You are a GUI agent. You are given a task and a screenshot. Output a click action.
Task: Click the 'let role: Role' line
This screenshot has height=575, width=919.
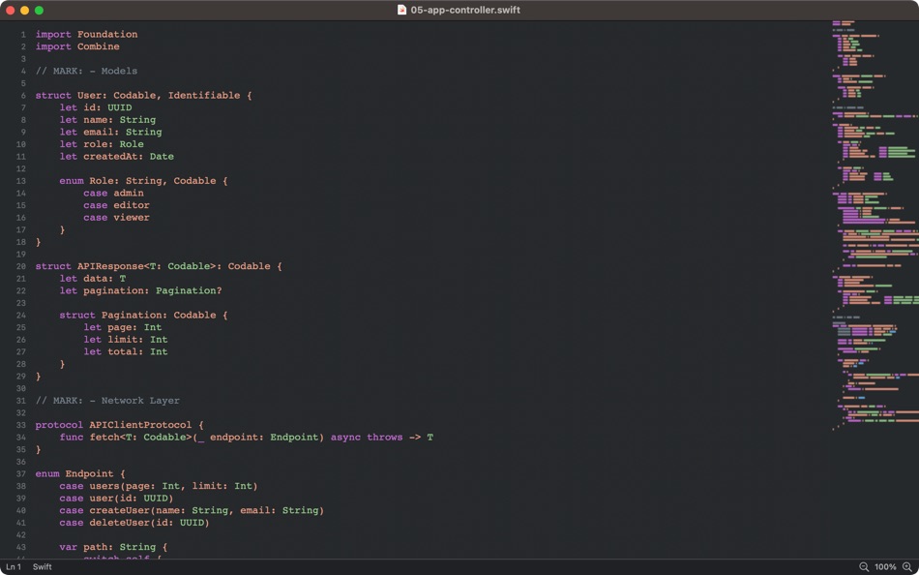click(102, 144)
